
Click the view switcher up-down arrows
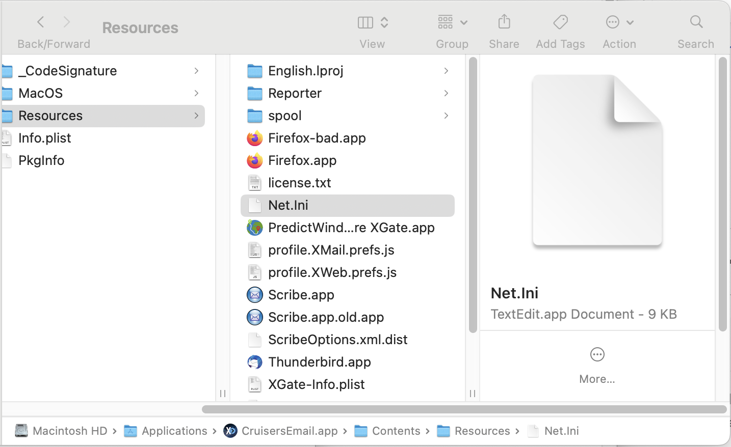(385, 22)
